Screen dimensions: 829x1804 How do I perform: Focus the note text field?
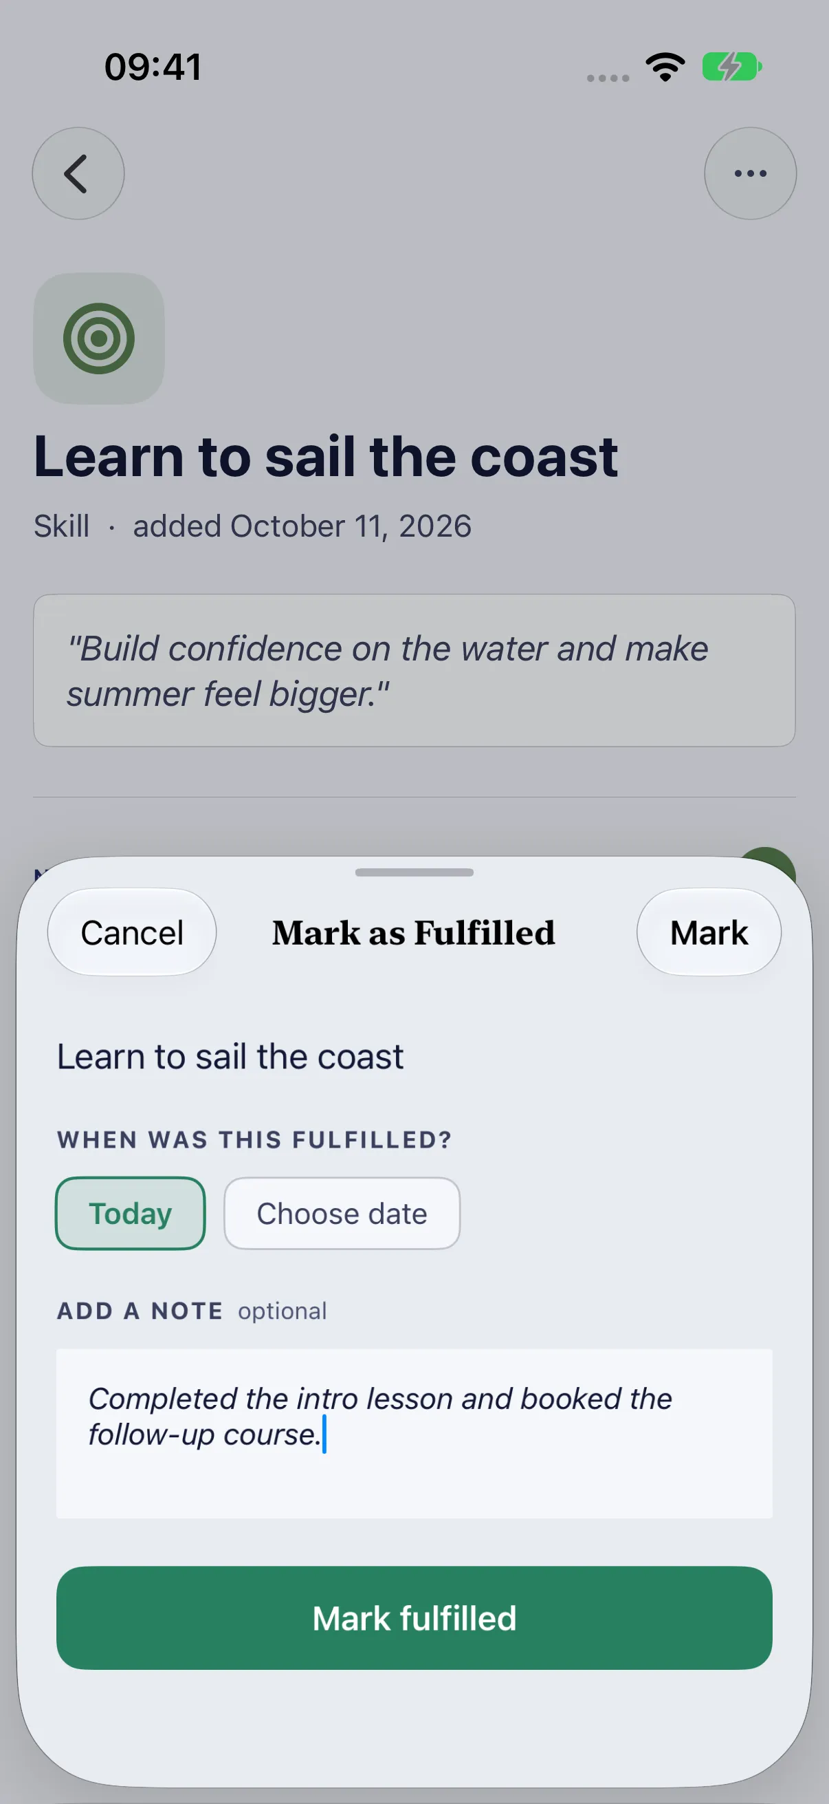pyautogui.click(x=414, y=1434)
